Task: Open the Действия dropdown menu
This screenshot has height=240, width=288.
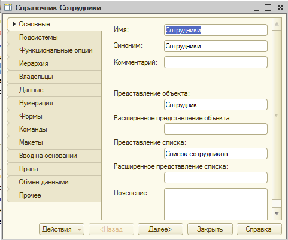Action: coord(62,229)
